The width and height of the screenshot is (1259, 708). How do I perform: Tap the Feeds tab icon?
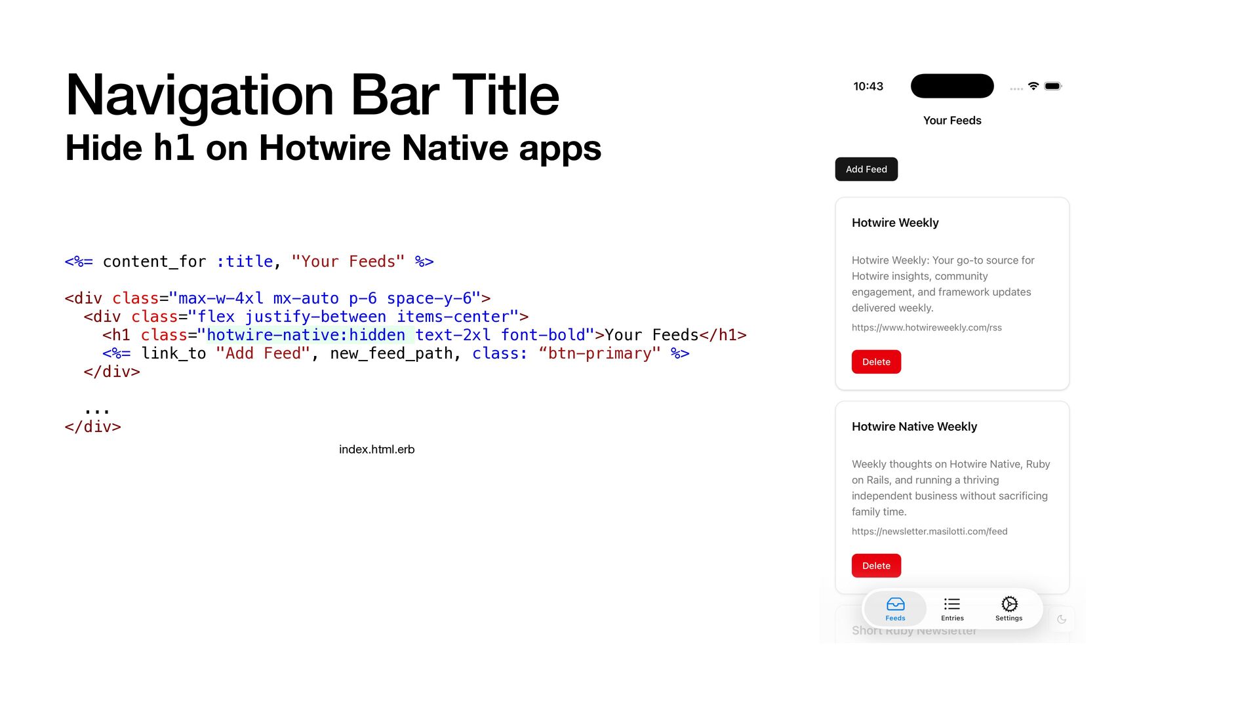coord(895,604)
